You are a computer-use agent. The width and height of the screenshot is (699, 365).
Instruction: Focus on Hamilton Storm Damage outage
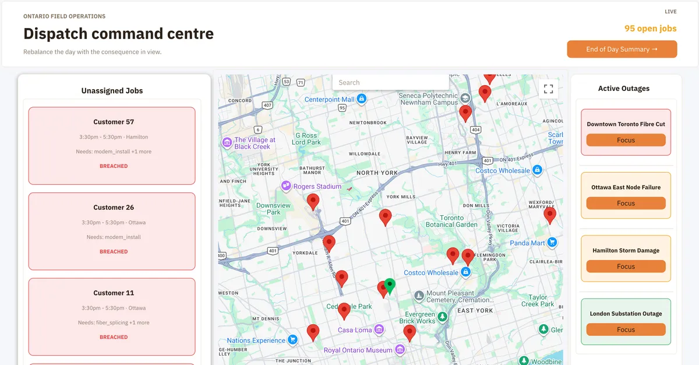click(x=626, y=266)
